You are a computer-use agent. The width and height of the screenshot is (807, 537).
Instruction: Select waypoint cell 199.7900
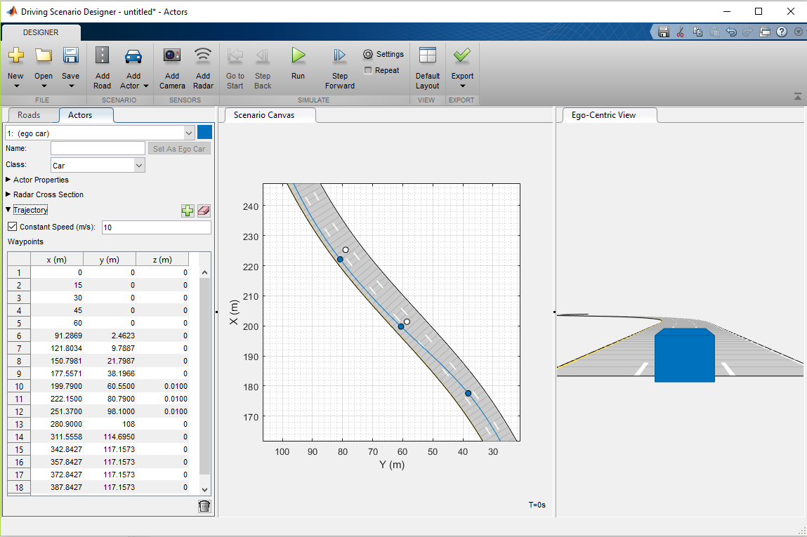[x=57, y=386]
